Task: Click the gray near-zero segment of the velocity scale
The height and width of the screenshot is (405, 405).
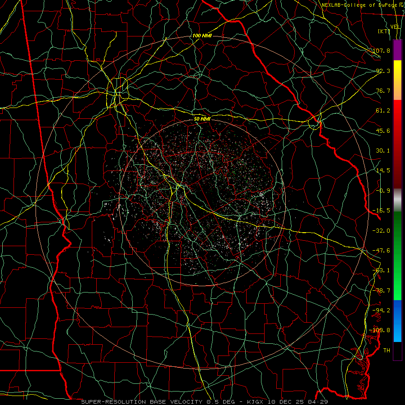Action: coord(397,199)
